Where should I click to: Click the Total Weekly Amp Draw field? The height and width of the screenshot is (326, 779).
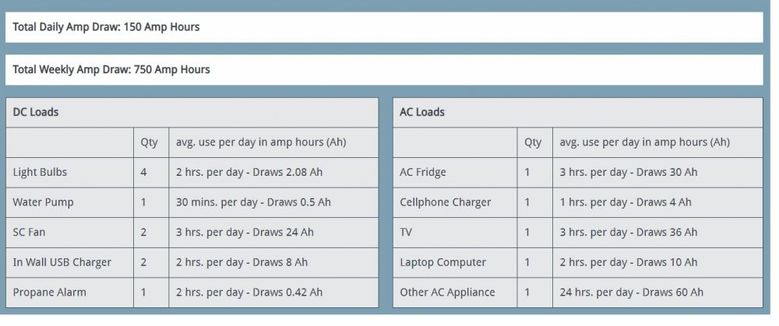point(111,69)
